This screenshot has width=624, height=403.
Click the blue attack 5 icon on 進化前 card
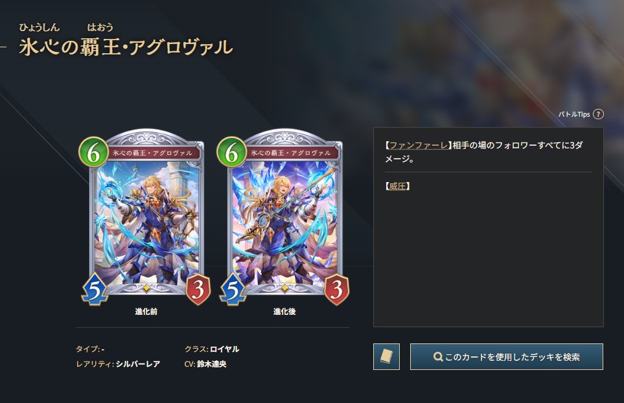95,289
